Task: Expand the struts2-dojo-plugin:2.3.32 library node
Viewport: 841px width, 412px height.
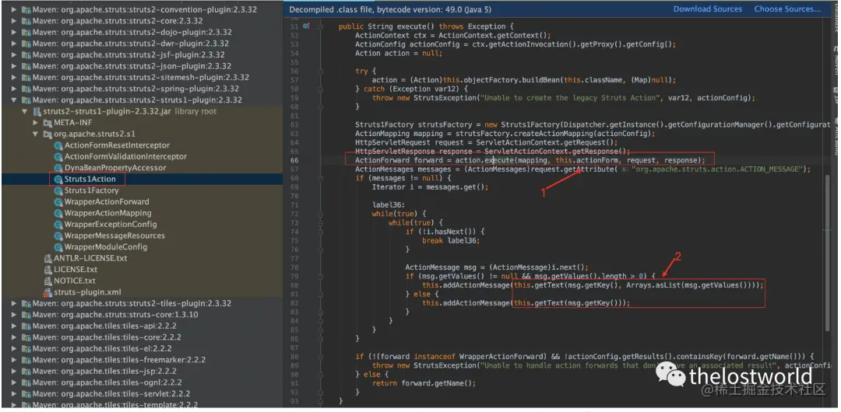Action: pos(14,32)
